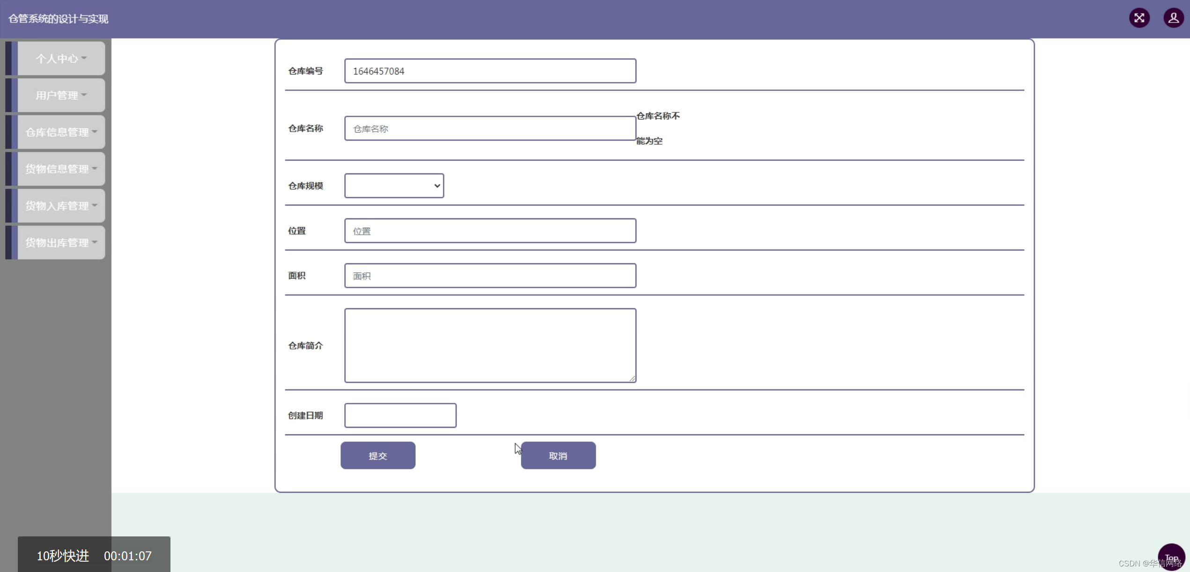Screen dimensions: 1190x572
Task: Click the 仓管系统的设计与实现 header title
Action: [x=59, y=19]
